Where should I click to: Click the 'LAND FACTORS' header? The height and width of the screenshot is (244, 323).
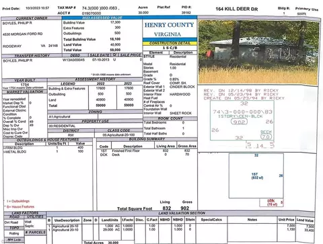point(25,213)
